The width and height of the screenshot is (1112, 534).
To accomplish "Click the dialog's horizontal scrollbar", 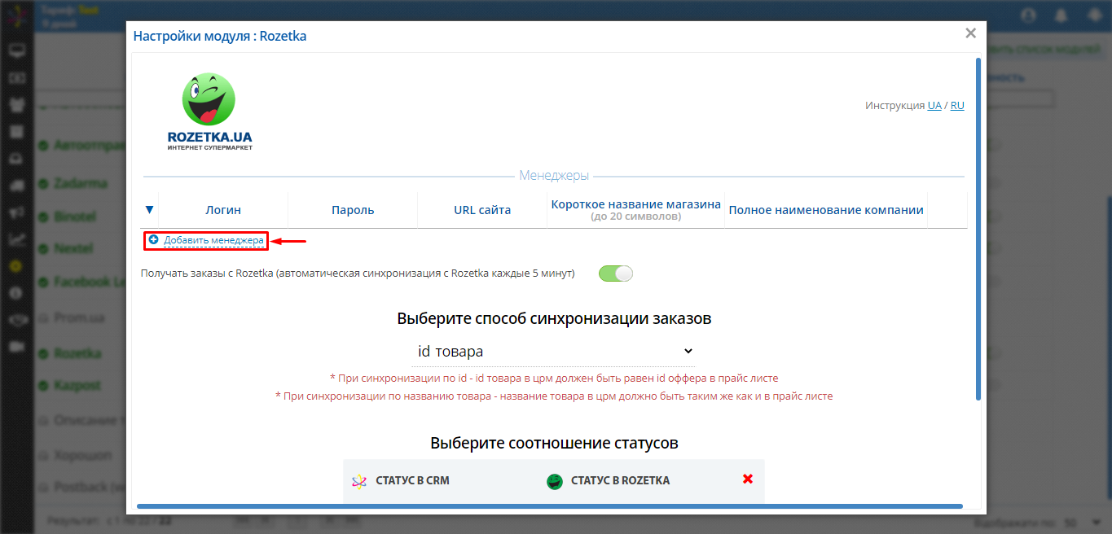I will click(x=550, y=506).
